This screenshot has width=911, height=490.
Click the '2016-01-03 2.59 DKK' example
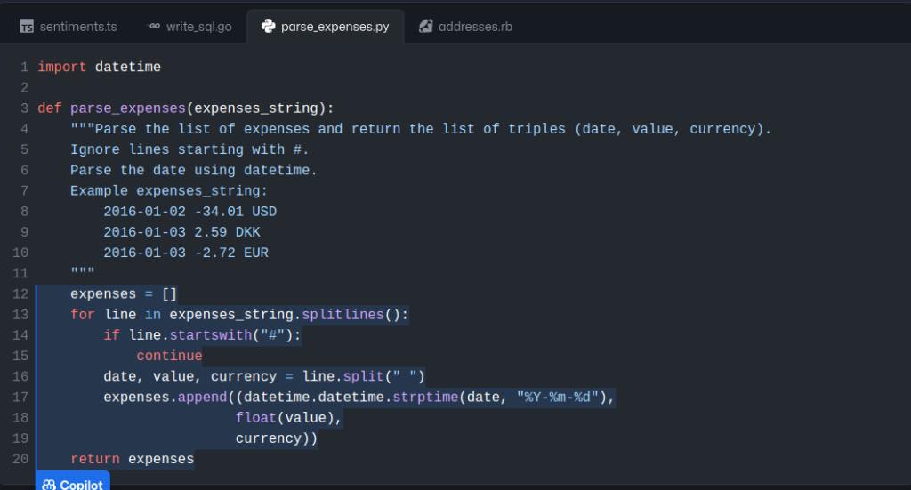pyautogui.click(x=181, y=232)
